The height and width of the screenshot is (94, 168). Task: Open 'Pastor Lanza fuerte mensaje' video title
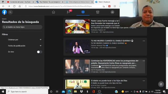click(105, 22)
